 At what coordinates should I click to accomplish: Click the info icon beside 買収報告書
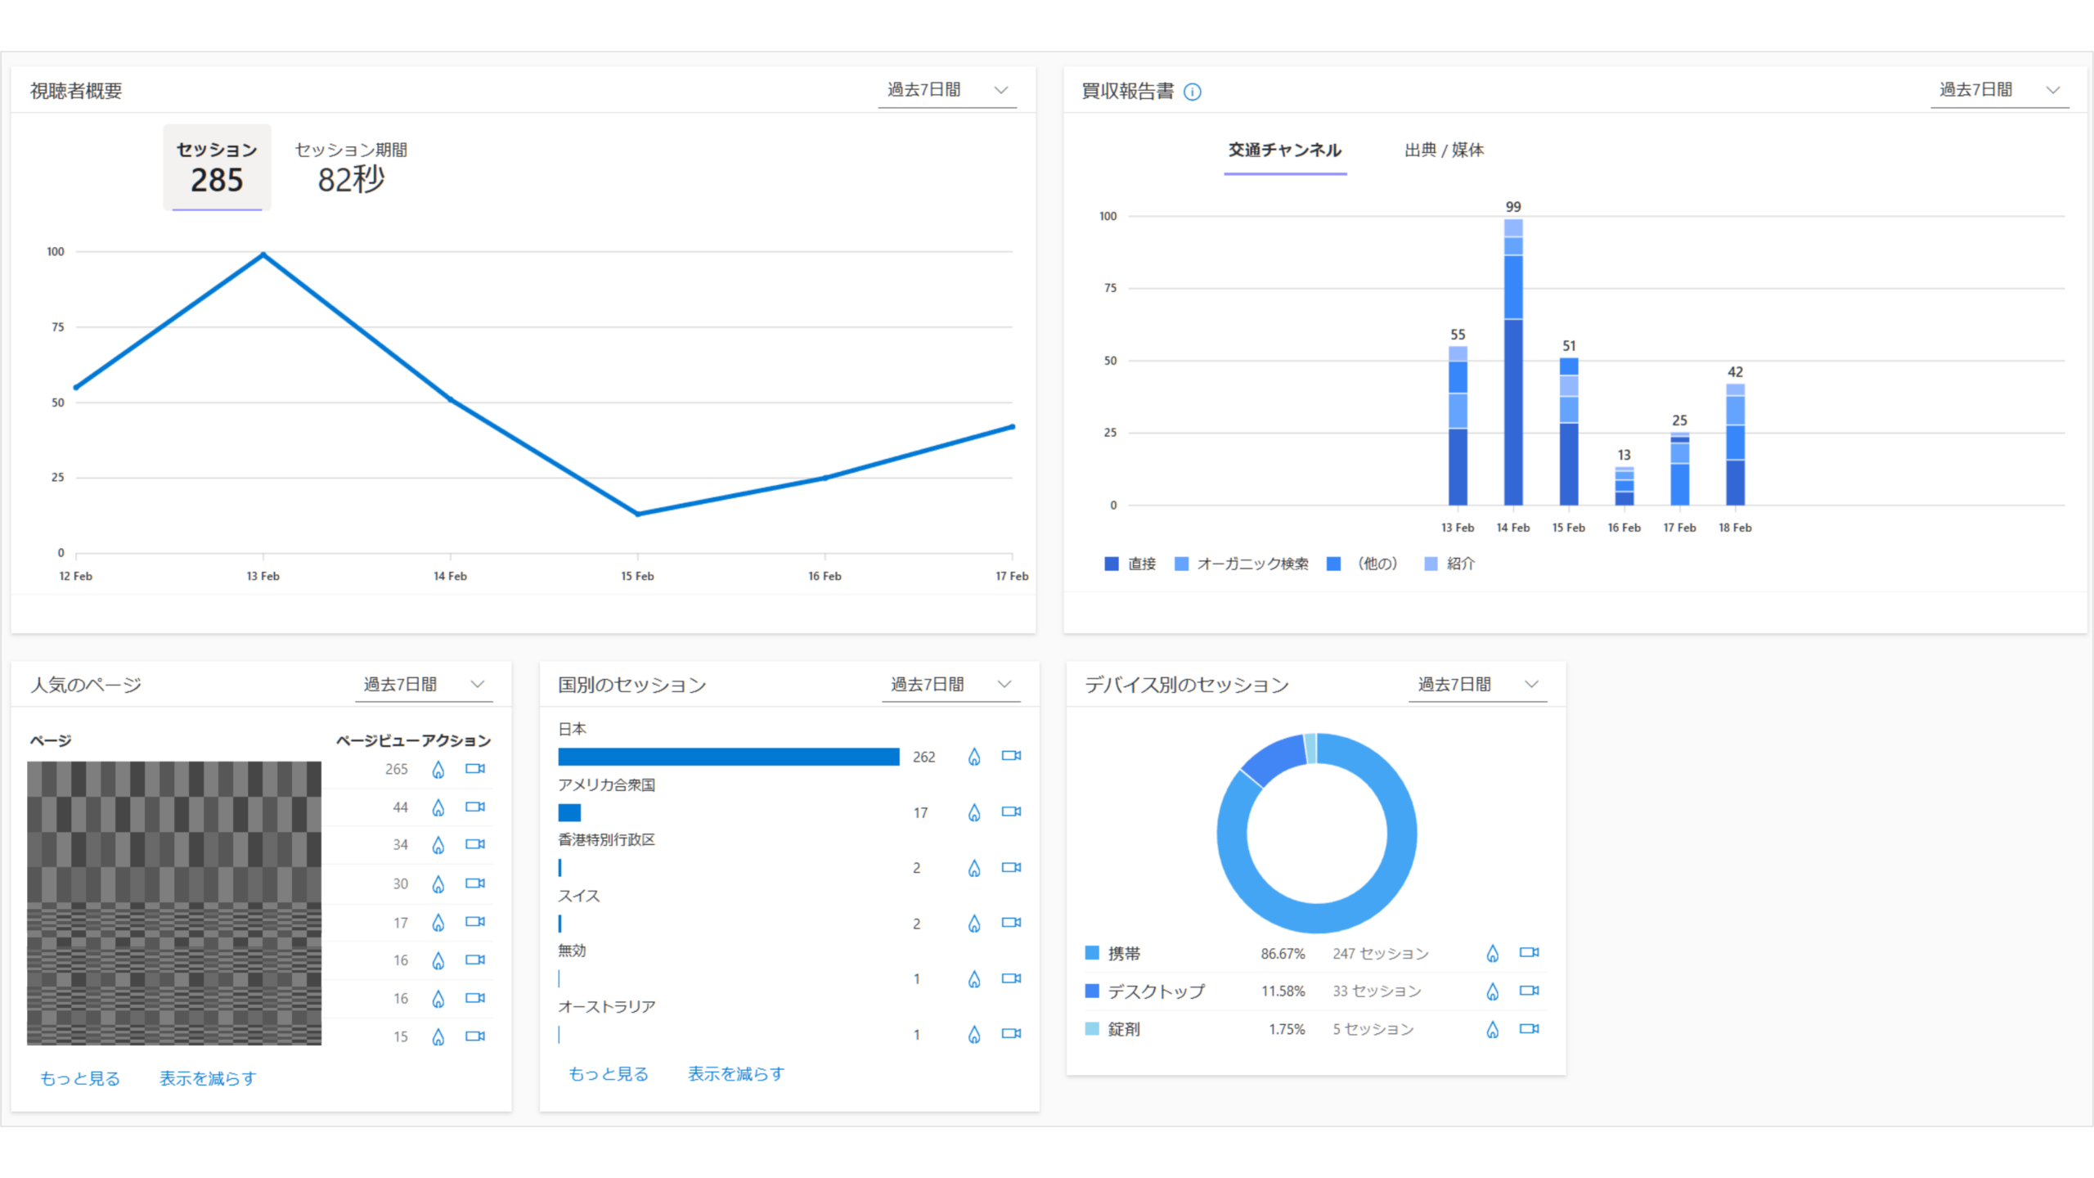1193,92
